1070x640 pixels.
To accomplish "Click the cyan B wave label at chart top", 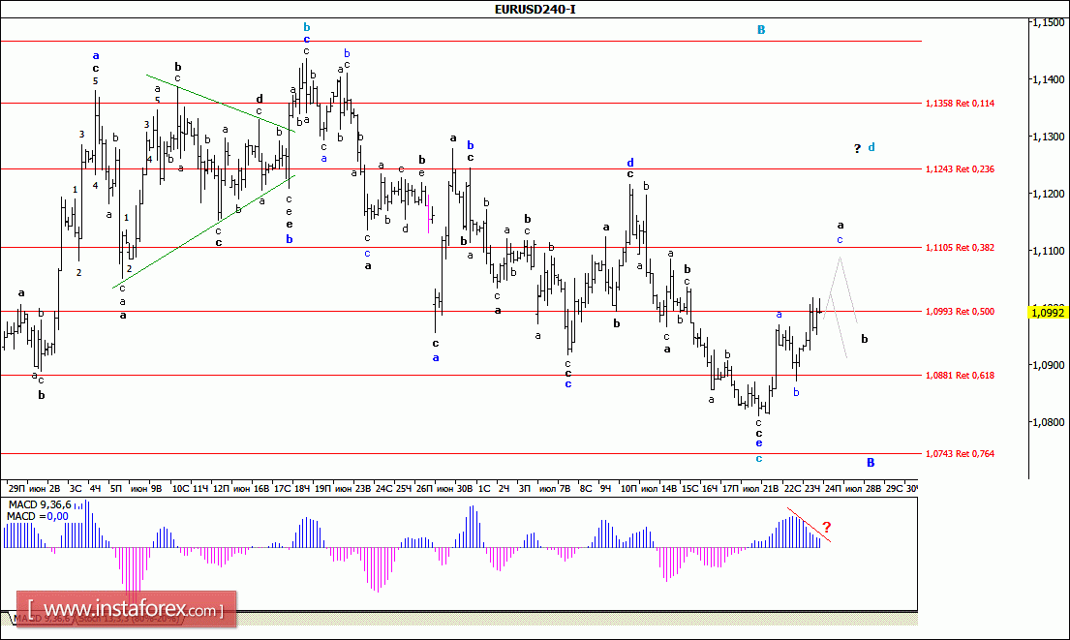I will (x=761, y=30).
